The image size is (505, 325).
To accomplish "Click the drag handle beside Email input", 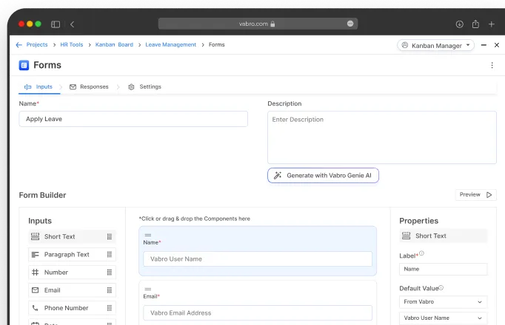I will 109,290.
